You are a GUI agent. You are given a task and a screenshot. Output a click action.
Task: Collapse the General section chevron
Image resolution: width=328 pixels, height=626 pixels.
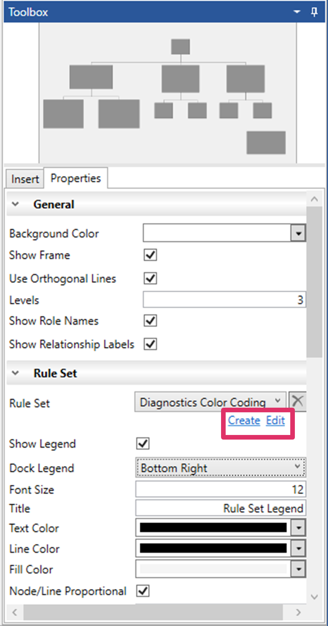[16, 204]
